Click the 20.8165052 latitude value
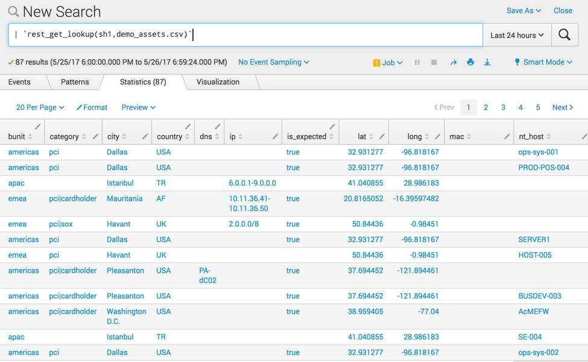The height and width of the screenshot is (362, 588). pos(364,199)
